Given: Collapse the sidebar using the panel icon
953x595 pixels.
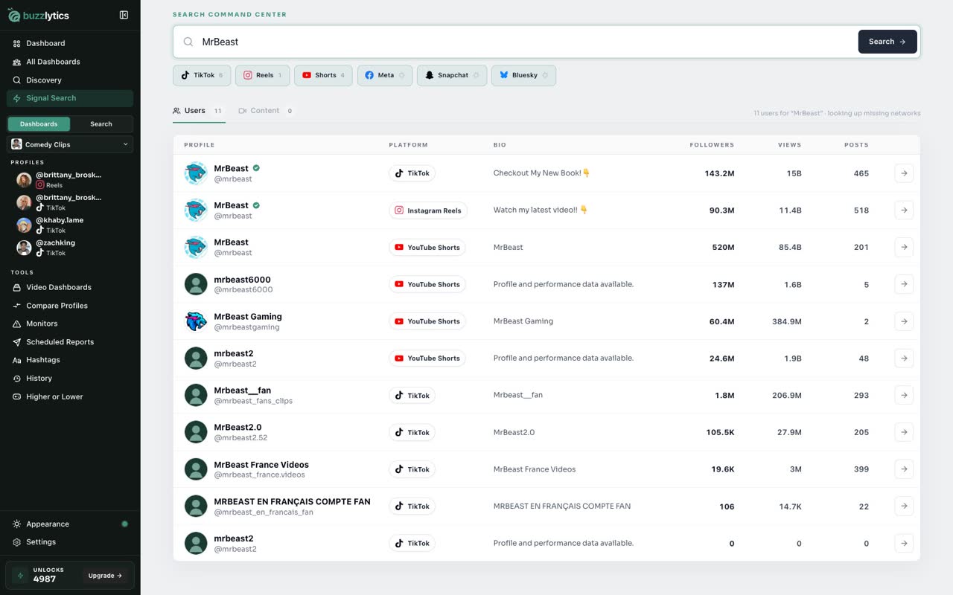Looking at the screenshot, I should [x=124, y=15].
